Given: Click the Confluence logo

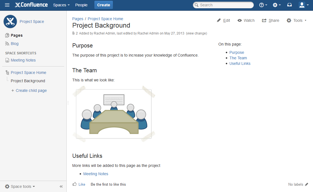Looking at the screenshot, I should [x=31, y=5].
